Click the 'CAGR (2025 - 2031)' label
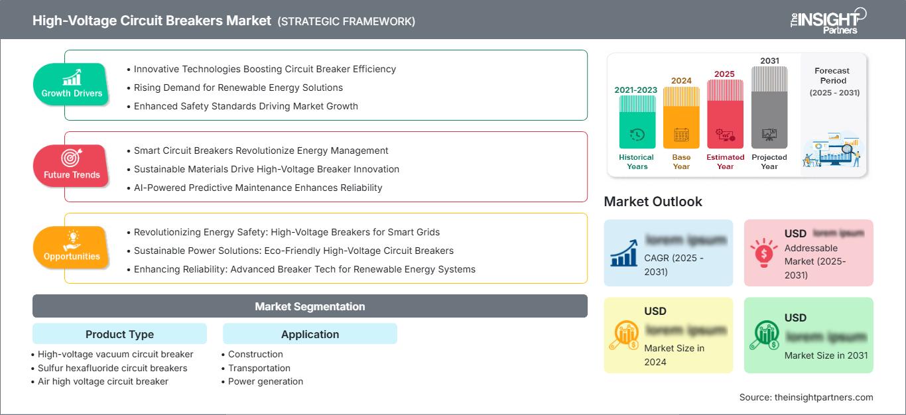The image size is (906, 415). click(675, 264)
